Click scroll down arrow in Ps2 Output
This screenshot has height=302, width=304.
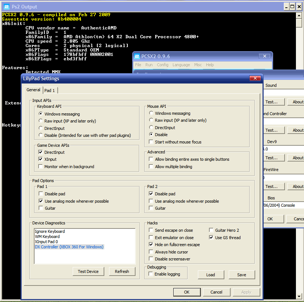click(299, 296)
